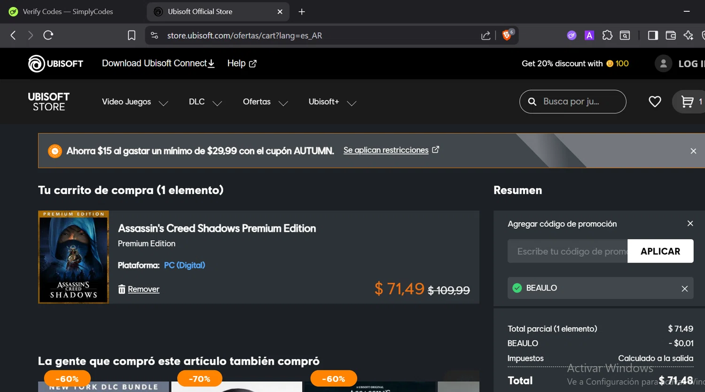Close the promo code section

click(x=690, y=223)
